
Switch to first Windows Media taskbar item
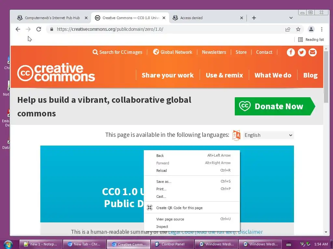click(216, 244)
